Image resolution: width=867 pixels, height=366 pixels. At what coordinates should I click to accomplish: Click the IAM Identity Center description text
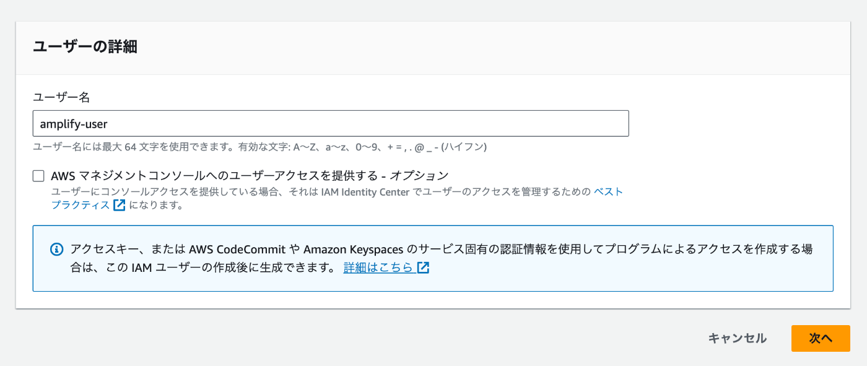pos(365,192)
